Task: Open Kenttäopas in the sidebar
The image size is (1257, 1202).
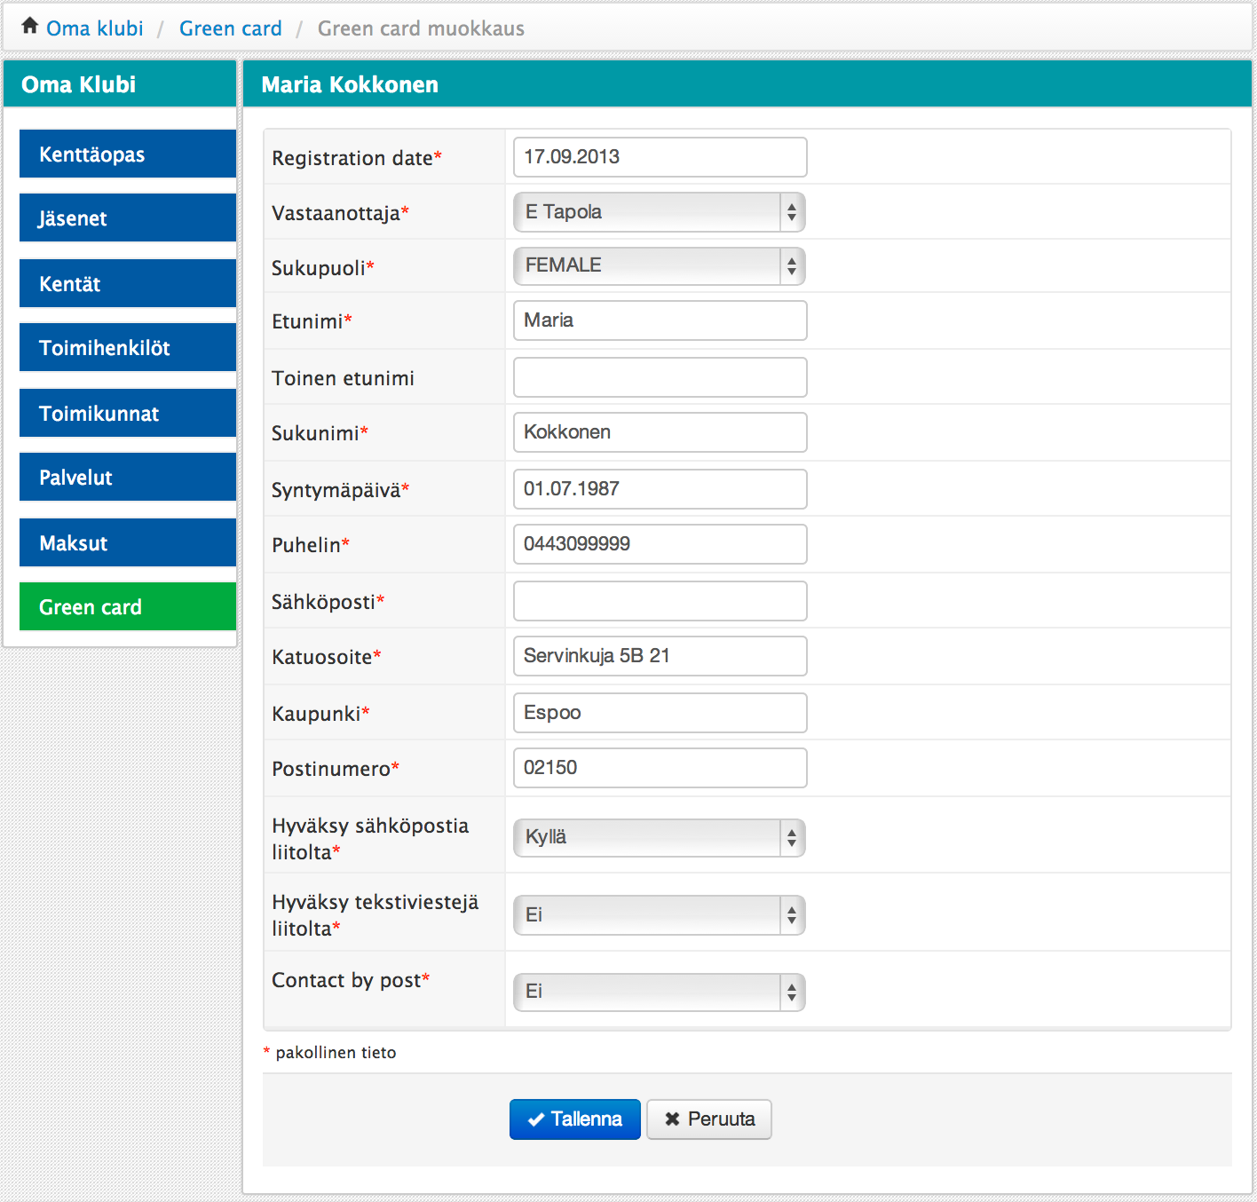Action: 128,154
